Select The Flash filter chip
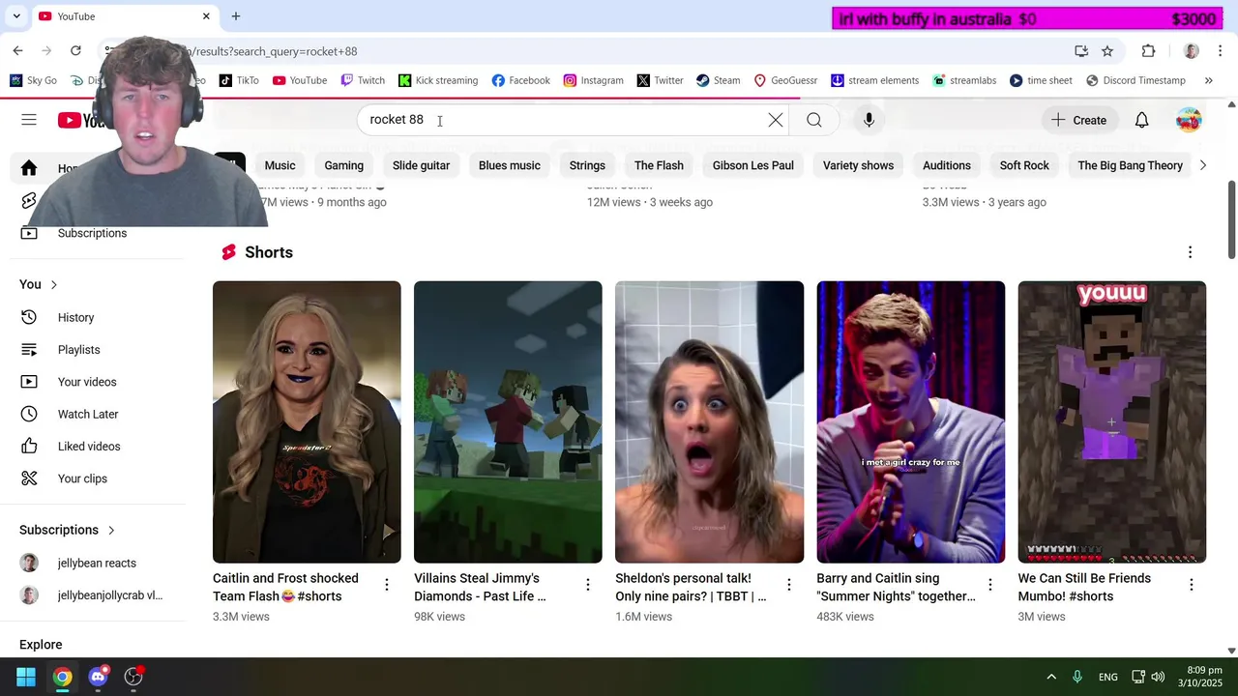Viewport: 1238px width, 696px height. coord(659,165)
